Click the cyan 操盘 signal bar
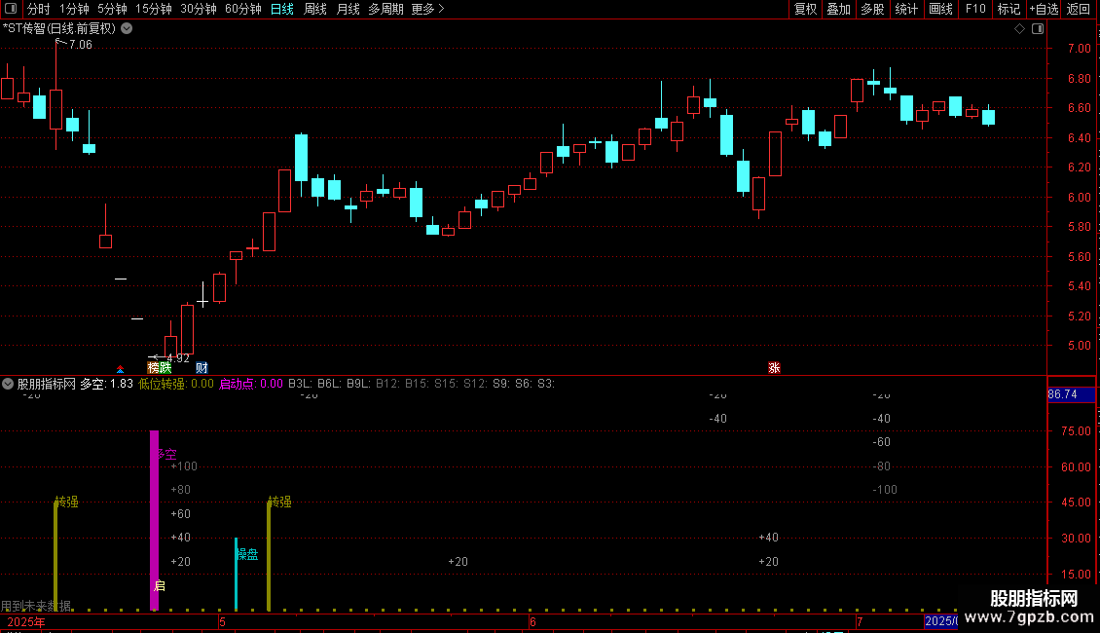The image size is (1100, 633). (x=236, y=574)
